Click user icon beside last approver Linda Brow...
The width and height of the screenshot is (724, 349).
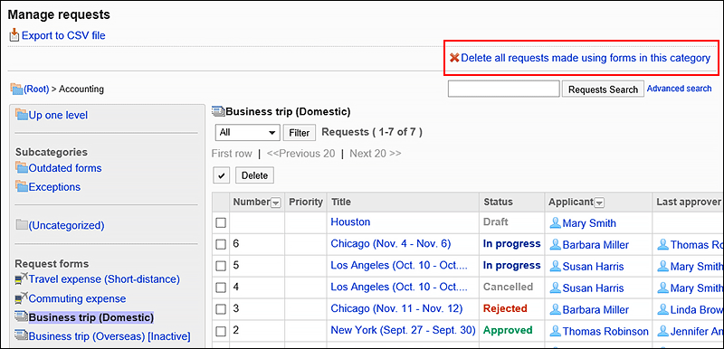point(663,310)
